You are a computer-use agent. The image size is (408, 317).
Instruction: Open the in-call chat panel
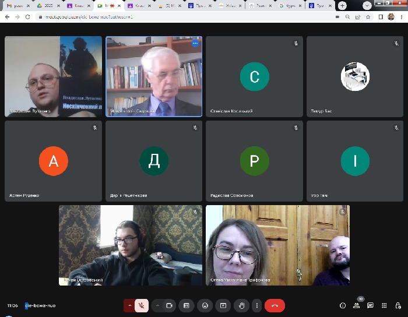pos(370,305)
